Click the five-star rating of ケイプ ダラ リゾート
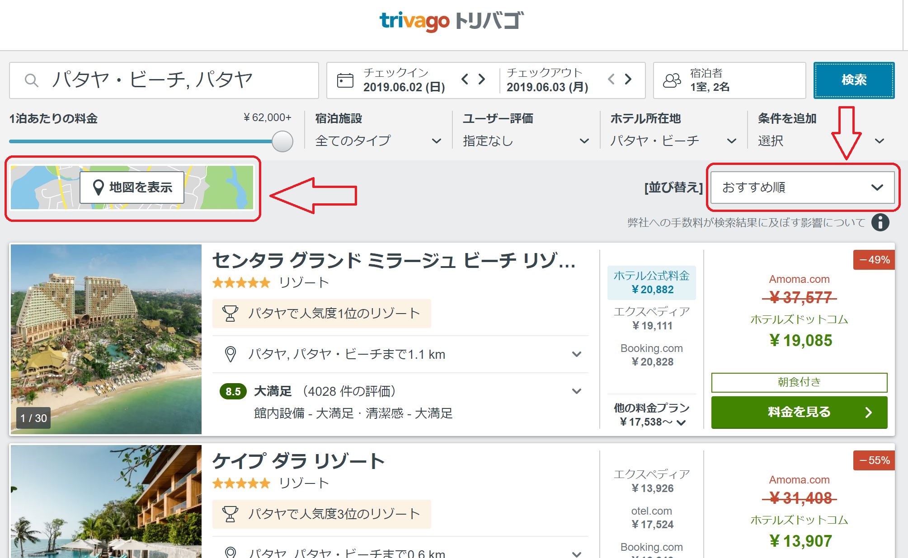908x558 pixels. [241, 483]
